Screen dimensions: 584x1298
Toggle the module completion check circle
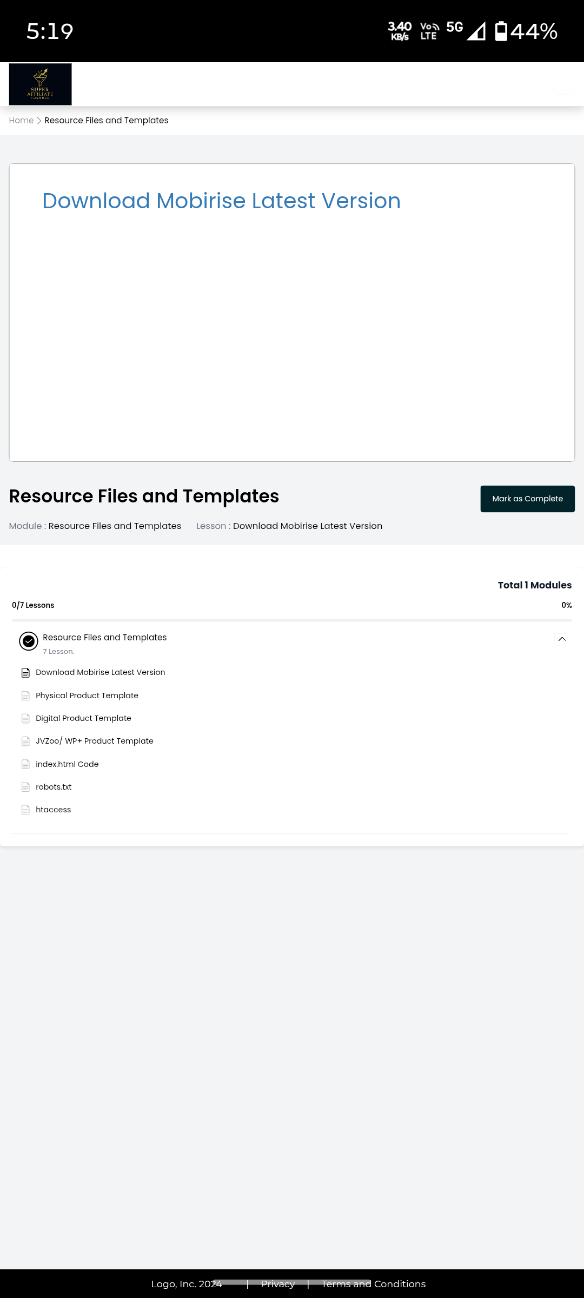(29, 641)
